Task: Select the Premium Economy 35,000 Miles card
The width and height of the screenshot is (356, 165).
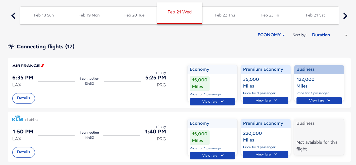Action: (265, 83)
